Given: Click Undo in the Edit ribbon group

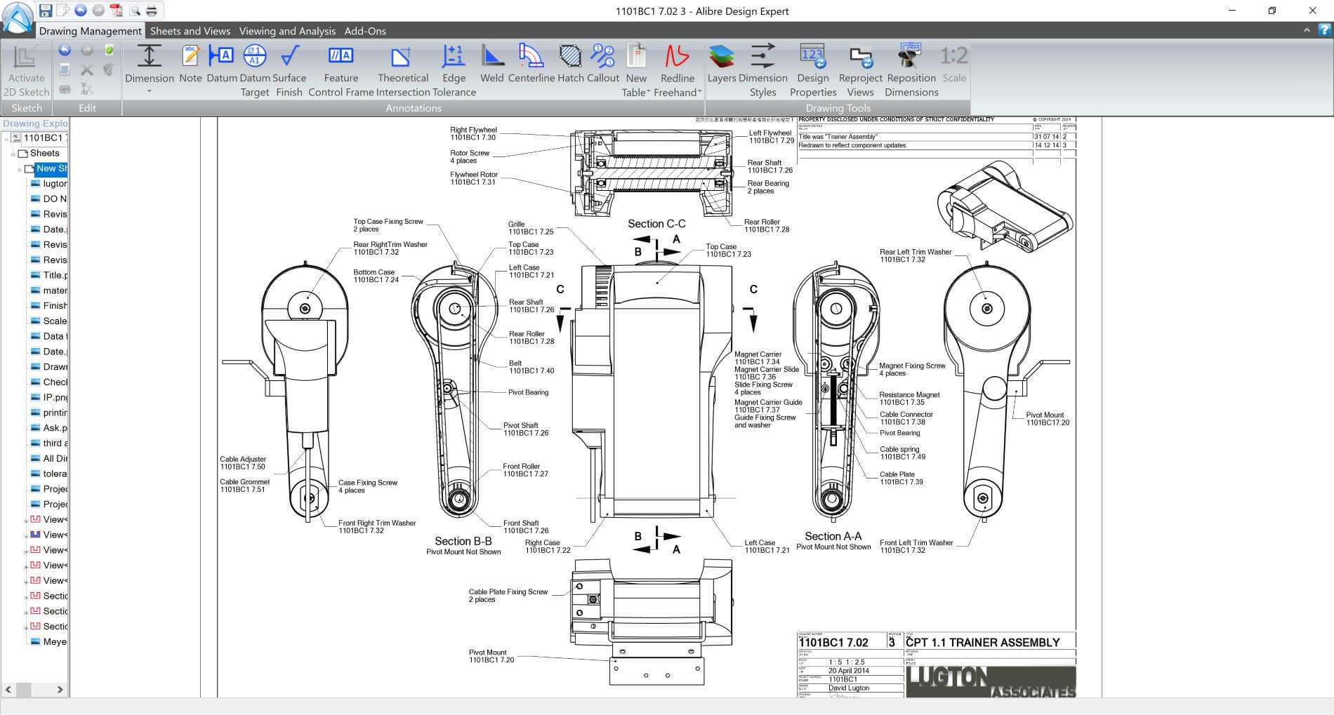Looking at the screenshot, I should click(65, 50).
